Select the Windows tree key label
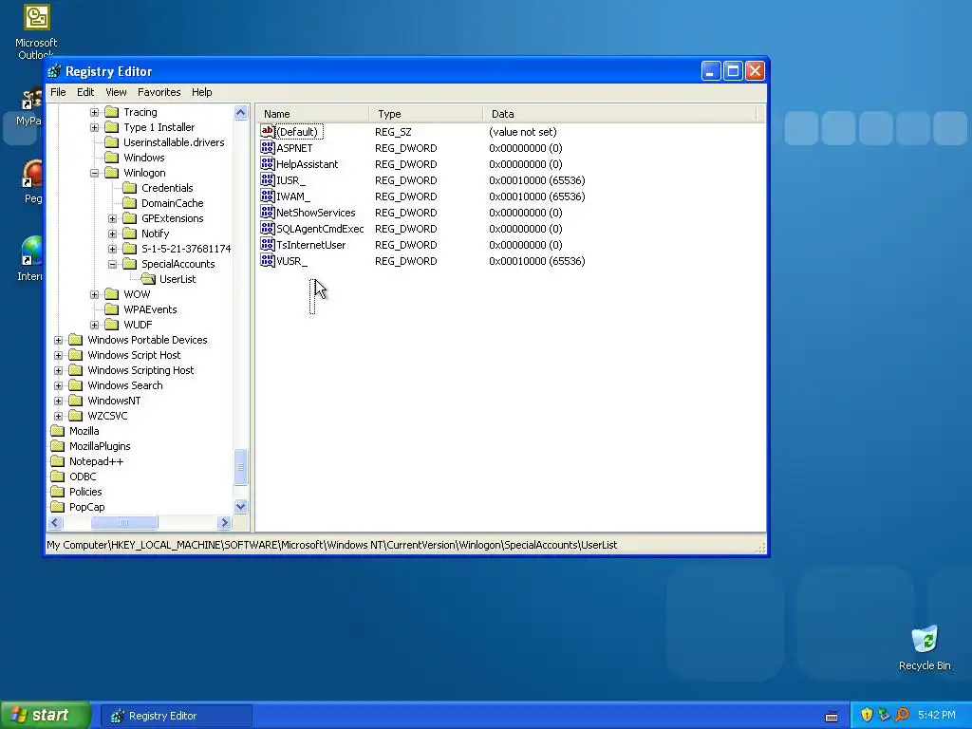This screenshot has height=729, width=972. click(144, 158)
